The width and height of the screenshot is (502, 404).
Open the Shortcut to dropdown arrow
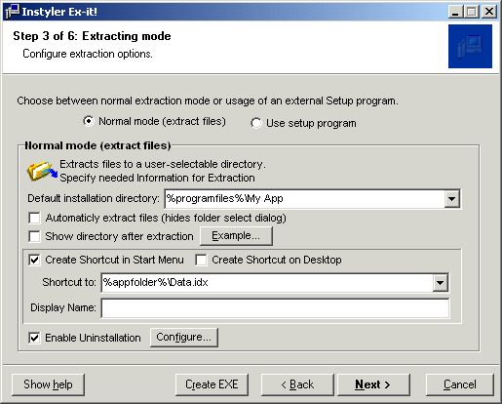coord(441,283)
